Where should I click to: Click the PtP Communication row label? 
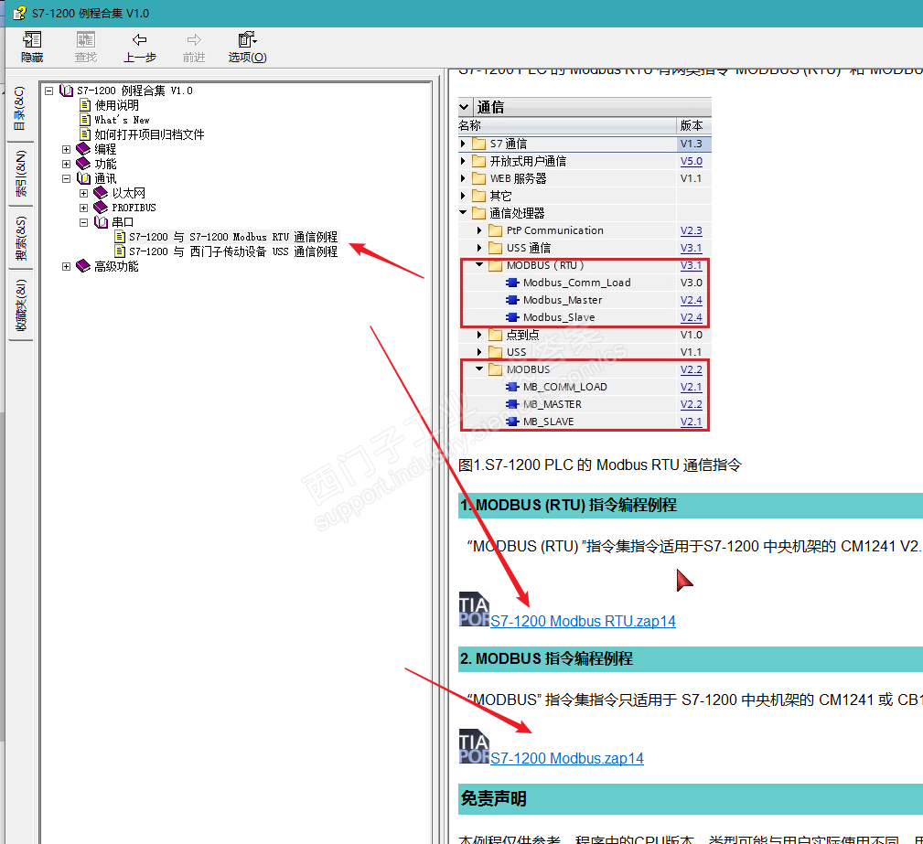(555, 230)
